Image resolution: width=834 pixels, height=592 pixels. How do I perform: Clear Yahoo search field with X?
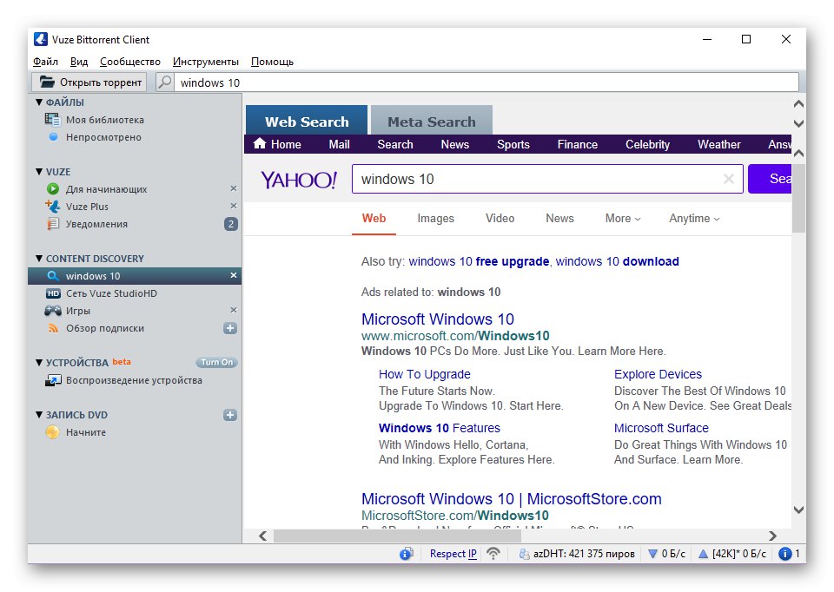coord(729,179)
